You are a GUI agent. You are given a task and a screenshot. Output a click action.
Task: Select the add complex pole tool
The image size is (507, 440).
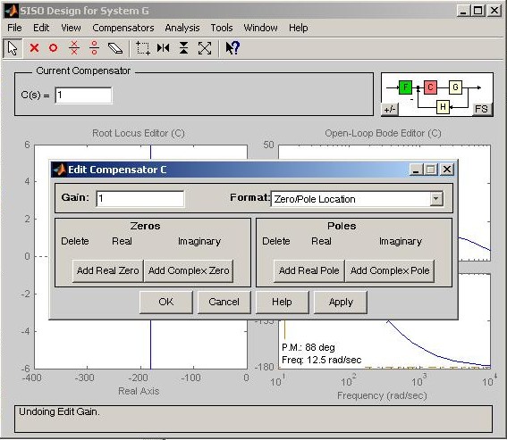(x=74, y=48)
